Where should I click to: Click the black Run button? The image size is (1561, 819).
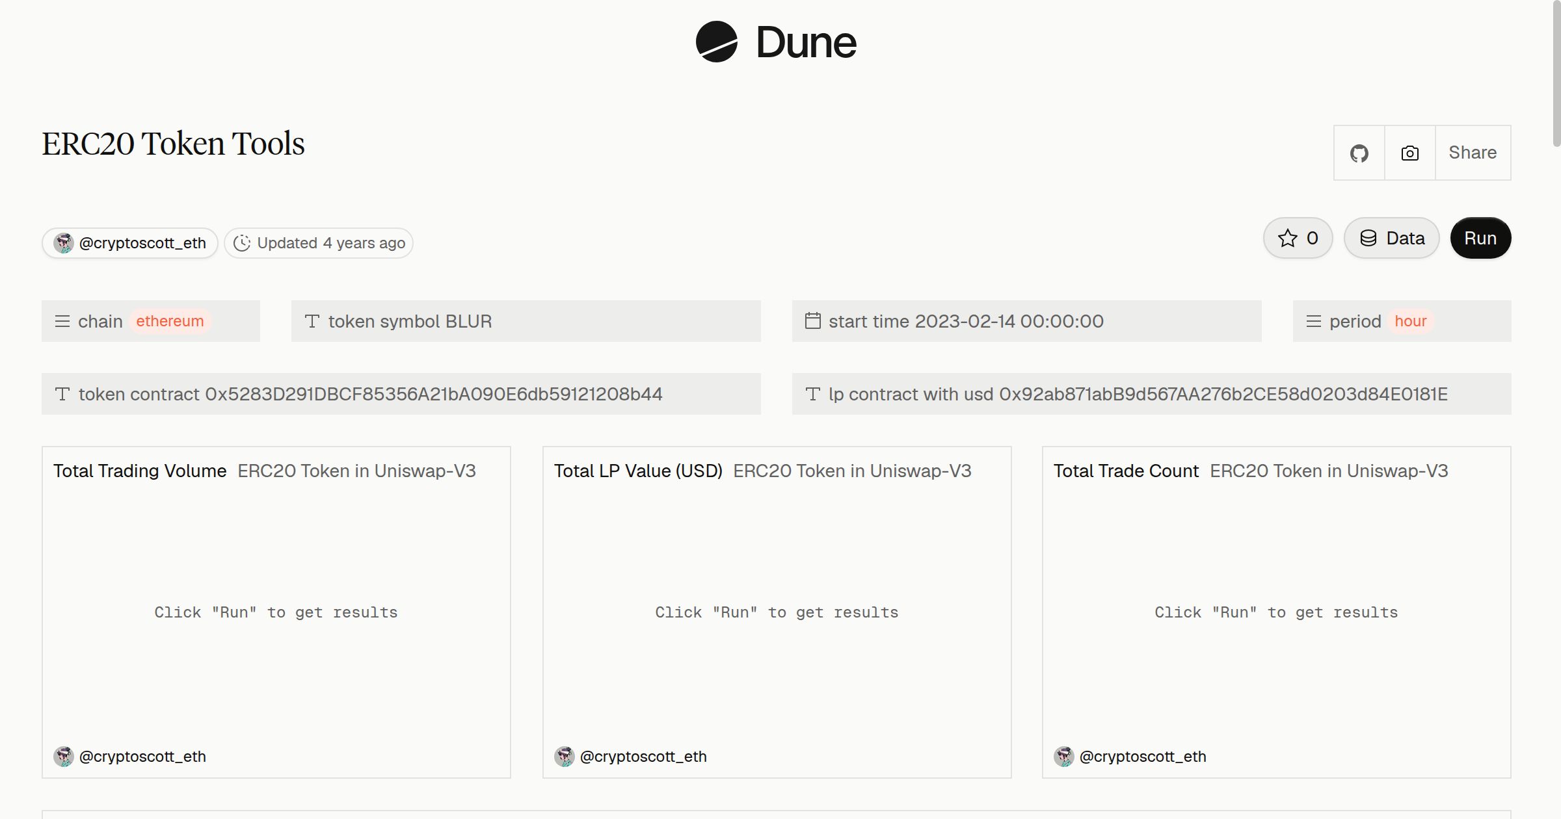[x=1480, y=238]
